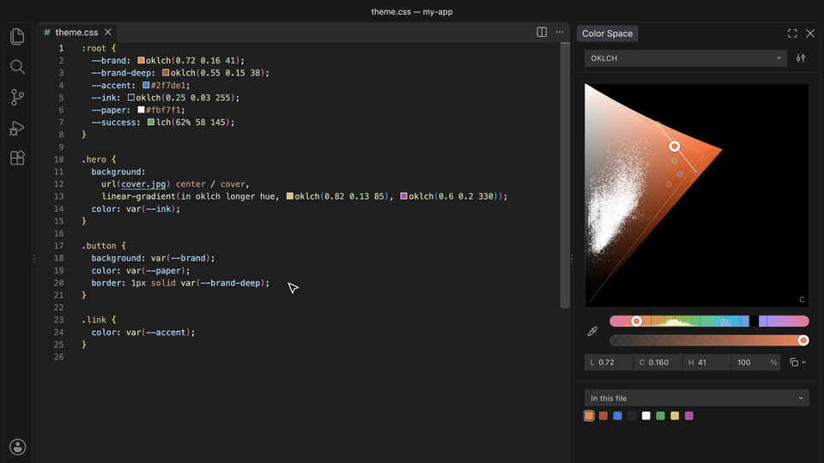Click the L lightness value field

click(609, 362)
